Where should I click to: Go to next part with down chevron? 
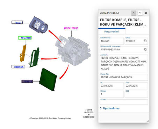(x=140, y=13)
